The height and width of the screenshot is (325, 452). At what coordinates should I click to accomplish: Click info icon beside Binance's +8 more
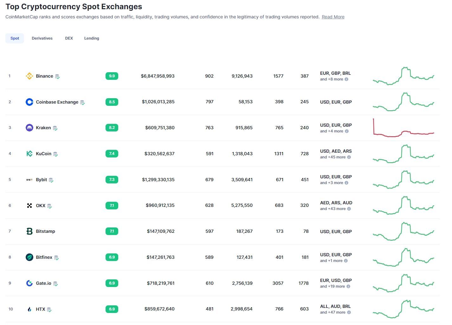[x=346, y=79]
